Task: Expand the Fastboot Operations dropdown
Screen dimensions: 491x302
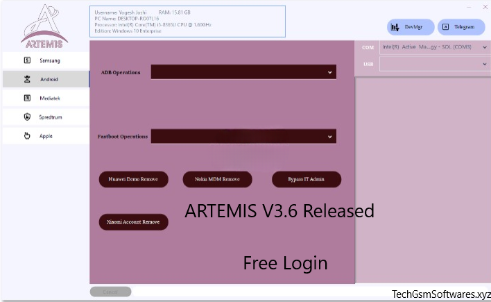Action: tap(243, 136)
